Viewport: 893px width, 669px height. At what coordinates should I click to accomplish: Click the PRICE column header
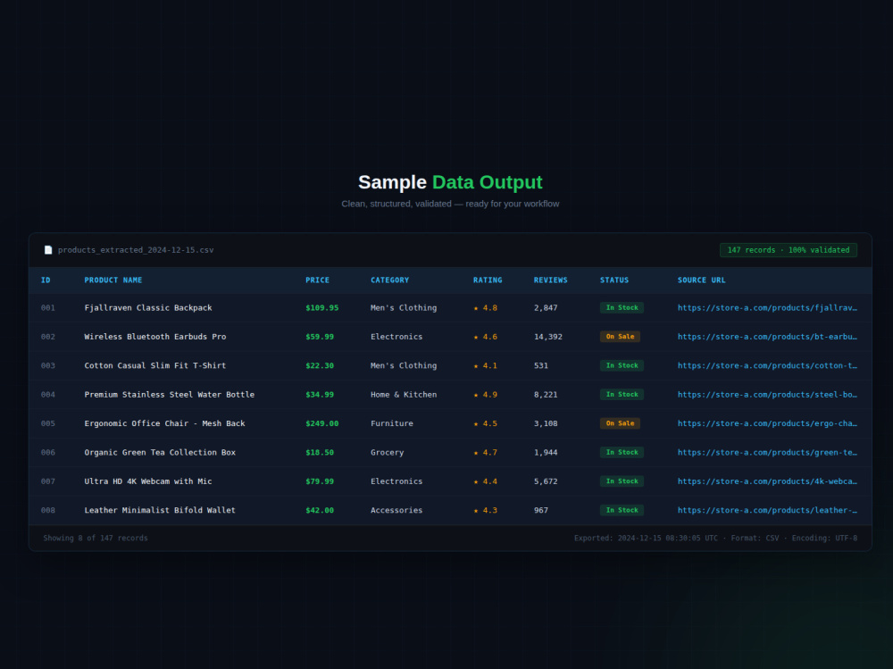317,280
